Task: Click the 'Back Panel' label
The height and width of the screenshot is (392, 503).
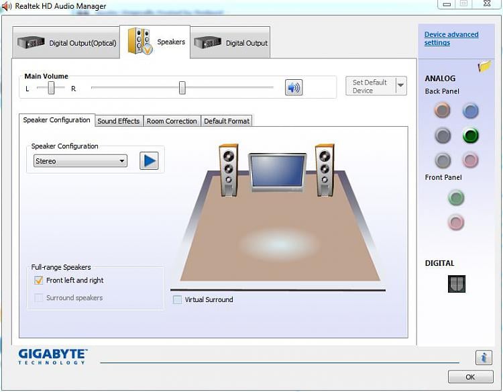Action: coord(442,91)
